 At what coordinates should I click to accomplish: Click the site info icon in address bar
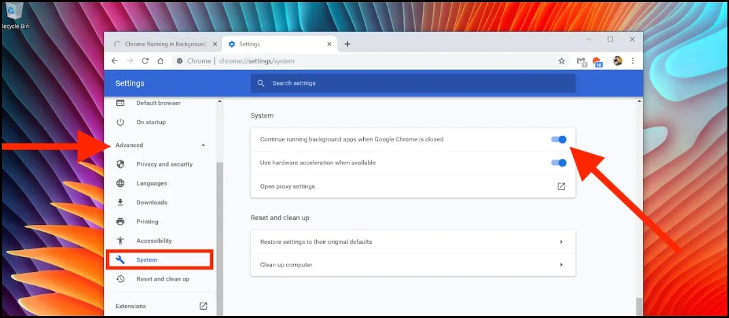[180, 61]
